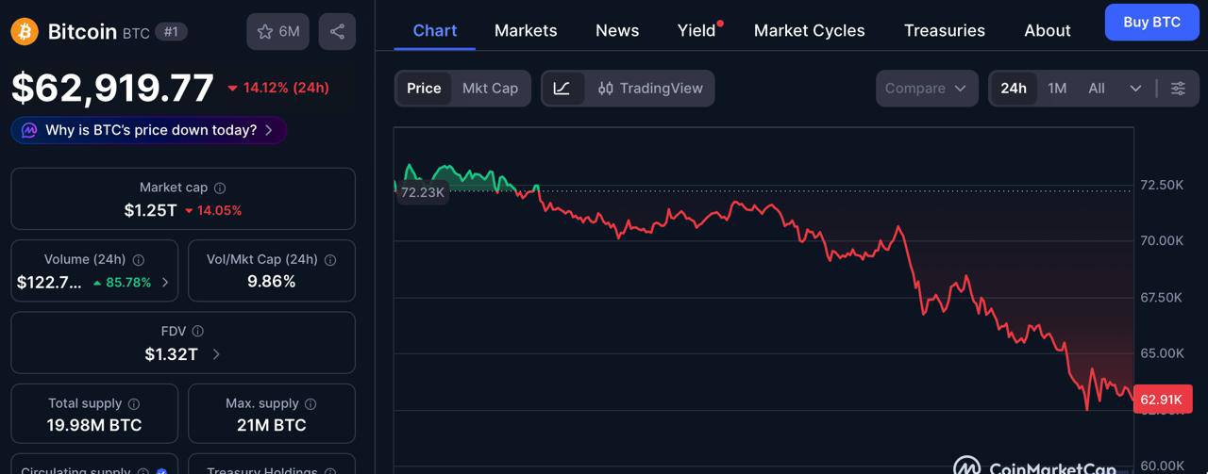The width and height of the screenshot is (1208, 474).
Task: Open 'Why is BTC's price down today?'
Action: [x=149, y=130]
